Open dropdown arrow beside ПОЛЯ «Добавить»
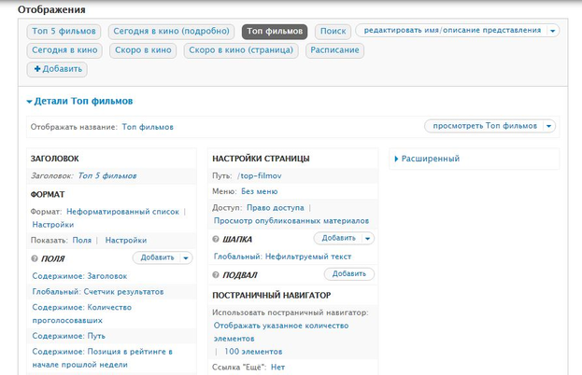The image size is (582, 375). pyautogui.click(x=186, y=257)
